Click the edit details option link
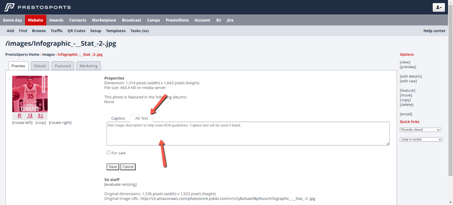Viewport: 453px width, 205px height. click(411, 76)
